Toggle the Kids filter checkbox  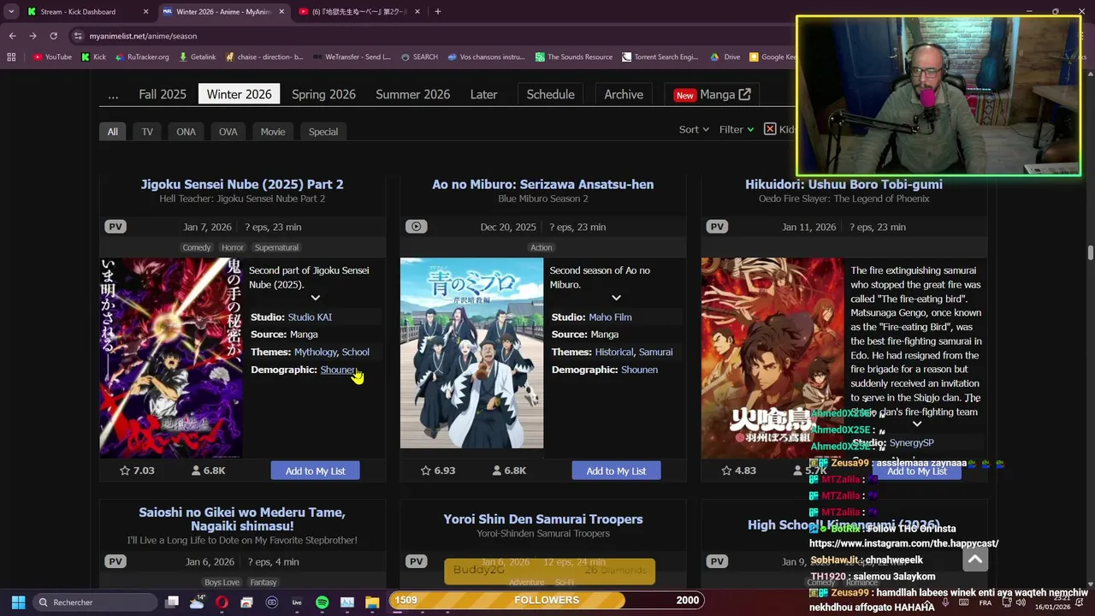pos(770,129)
